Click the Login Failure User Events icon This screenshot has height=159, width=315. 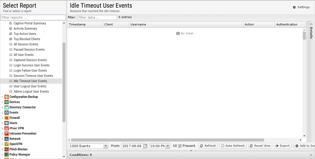(11, 71)
